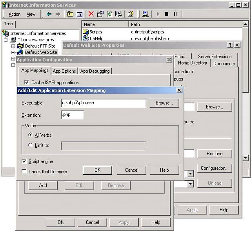Image resolution: width=251 pixels, height=231 pixels.
Task: Click the Refresh toolbar icon
Action: (x=109, y=14)
